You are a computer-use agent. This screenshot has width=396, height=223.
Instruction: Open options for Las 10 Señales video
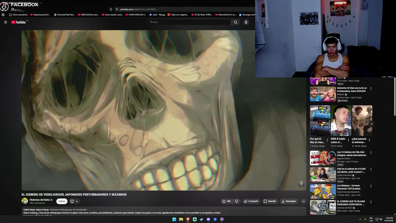pyautogui.click(x=371, y=153)
